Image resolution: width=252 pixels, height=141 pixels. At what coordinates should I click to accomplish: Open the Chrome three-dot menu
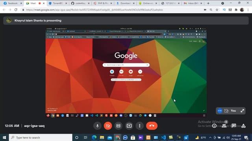[248, 10]
